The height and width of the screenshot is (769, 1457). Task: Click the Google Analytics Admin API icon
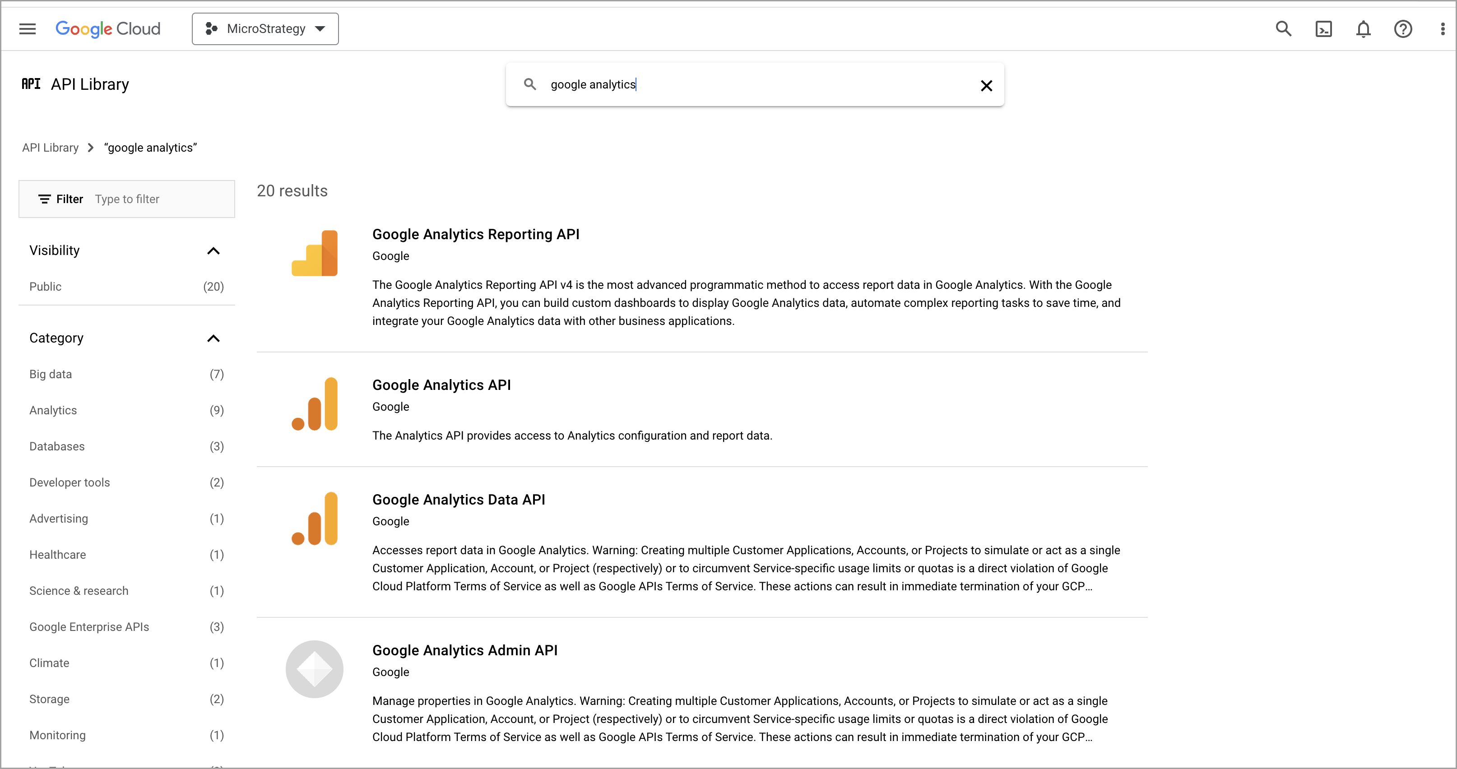point(315,669)
